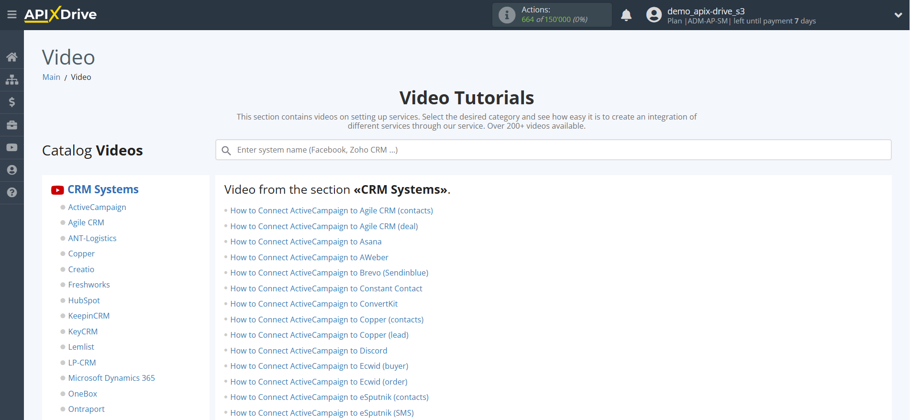
Task: Select KeyCRM in the catalog
Action: (x=83, y=332)
